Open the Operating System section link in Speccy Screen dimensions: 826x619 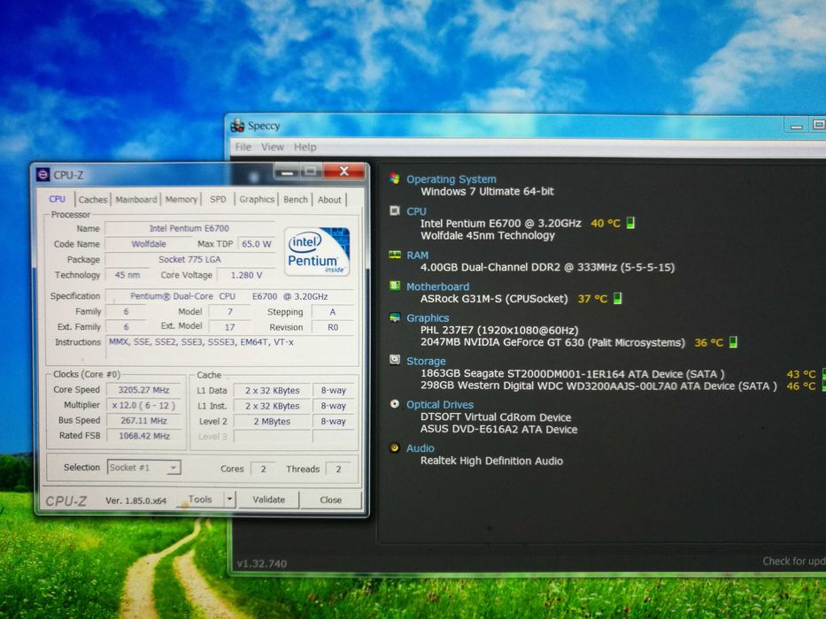(451, 179)
